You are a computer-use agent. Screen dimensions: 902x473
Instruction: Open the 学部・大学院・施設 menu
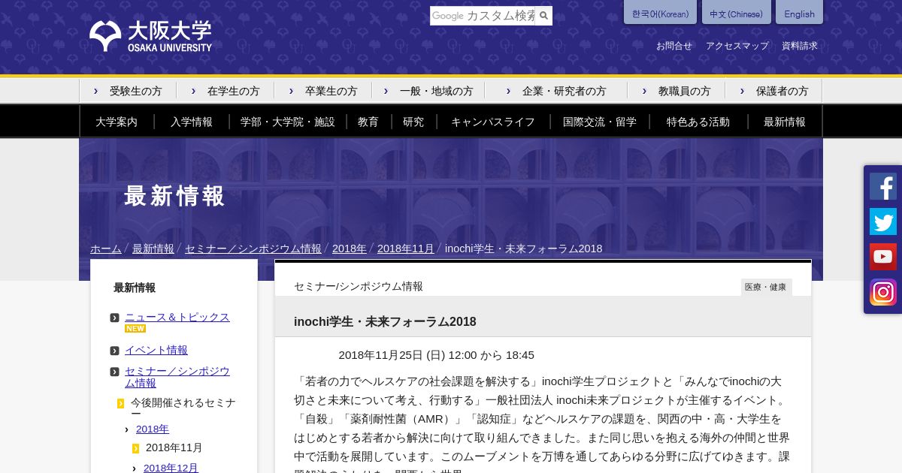tap(288, 122)
